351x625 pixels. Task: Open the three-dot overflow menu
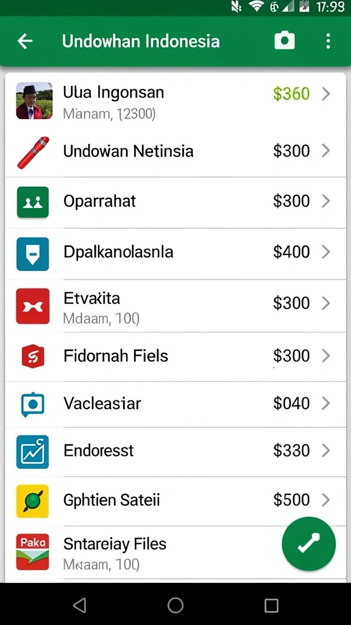pos(328,41)
